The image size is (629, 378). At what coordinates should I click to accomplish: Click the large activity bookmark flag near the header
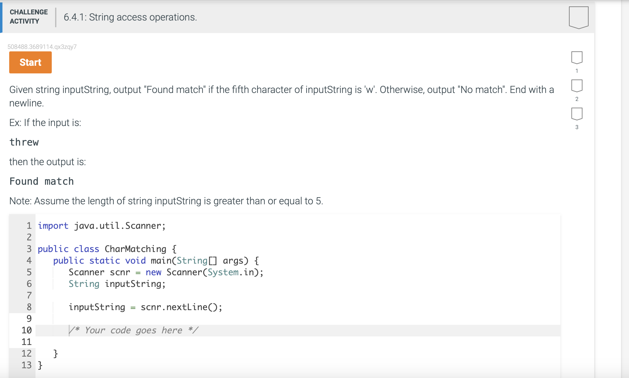pyautogui.click(x=578, y=17)
